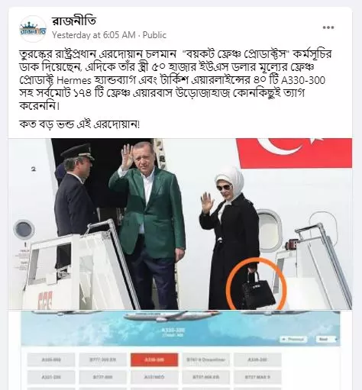Choose the B787-9 Dreamliner button
This screenshot has width=362, height=390.
205,359
